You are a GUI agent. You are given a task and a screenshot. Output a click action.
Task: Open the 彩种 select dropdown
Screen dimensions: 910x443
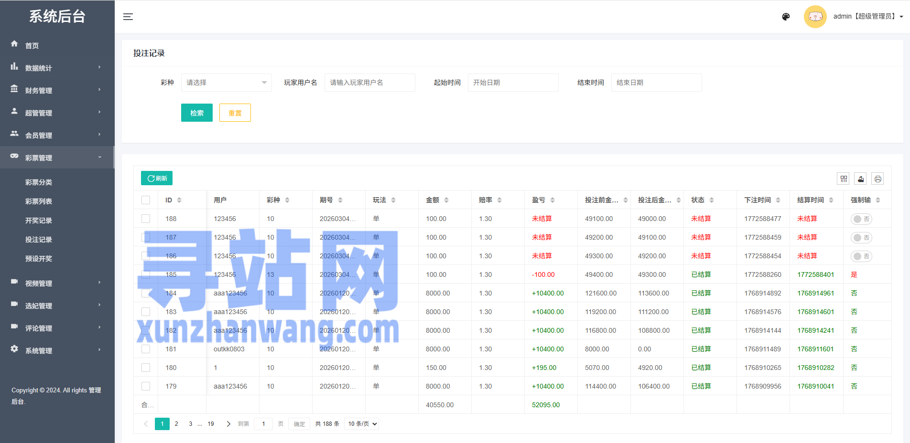pyautogui.click(x=226, y=83)
